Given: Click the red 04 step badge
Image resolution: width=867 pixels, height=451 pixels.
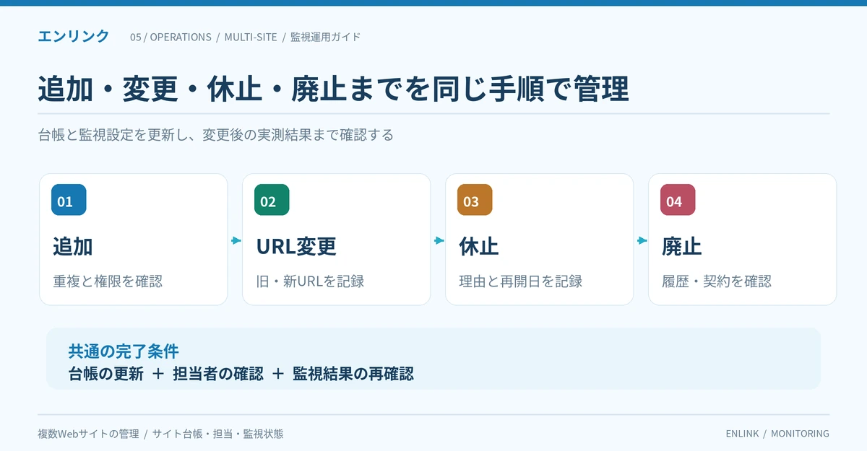Looking at the screenshot, I should 678,200.
